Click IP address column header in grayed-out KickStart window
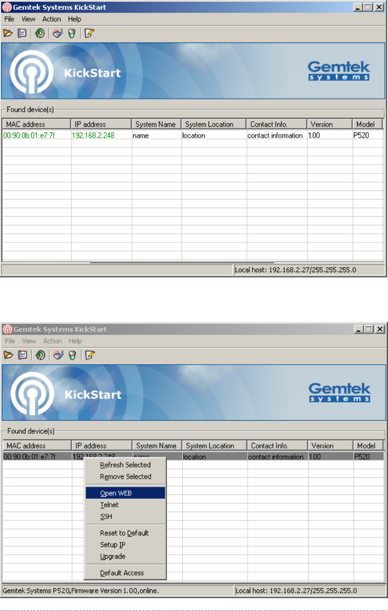The width and height of the screenshot is (388, 611). [102, 446]
